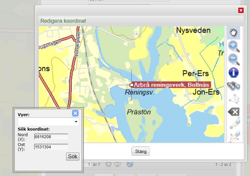Click the play button in background pager

[x=109, y=164]
